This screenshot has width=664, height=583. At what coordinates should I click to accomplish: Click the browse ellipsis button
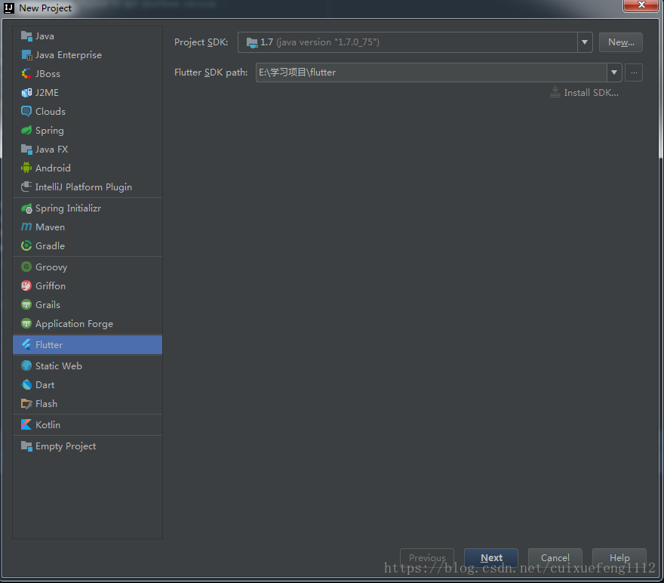634,72
